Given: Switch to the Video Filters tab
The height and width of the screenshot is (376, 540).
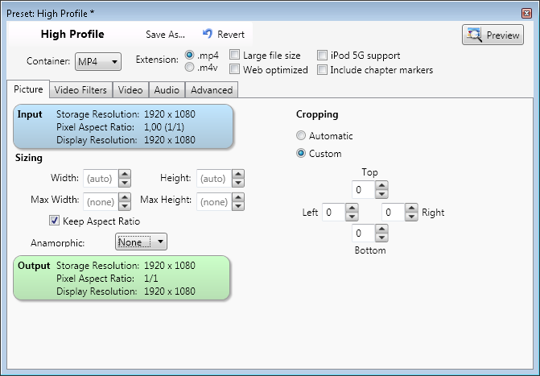Looking at the screenshot, I should [80, 90].
